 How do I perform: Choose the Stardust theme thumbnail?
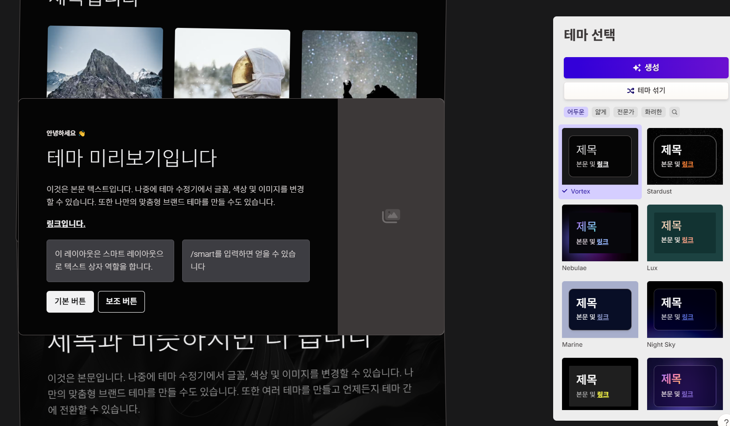click(x=685, y=156)
